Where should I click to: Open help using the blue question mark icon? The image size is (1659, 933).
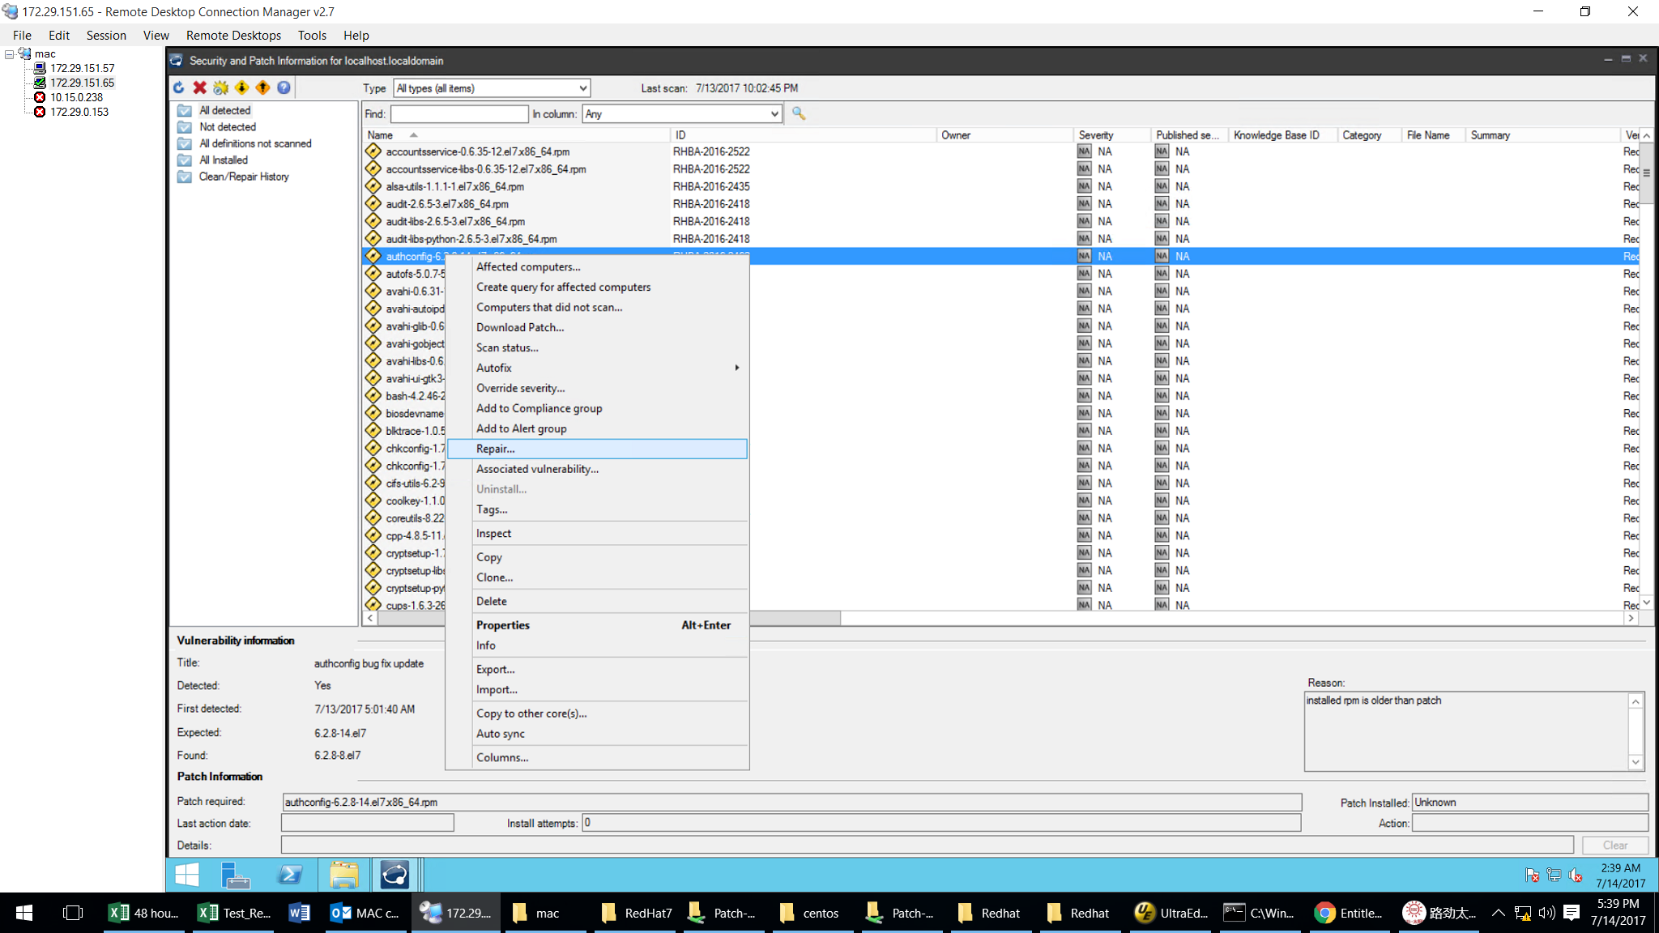coord(284,87)
